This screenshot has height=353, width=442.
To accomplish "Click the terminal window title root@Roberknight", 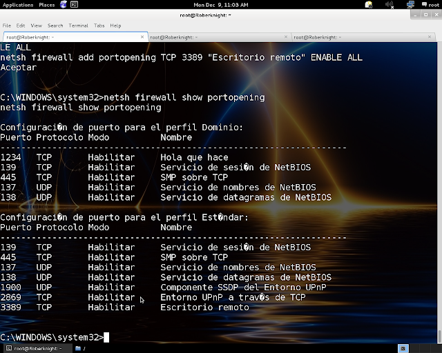I will click(205, 15).
